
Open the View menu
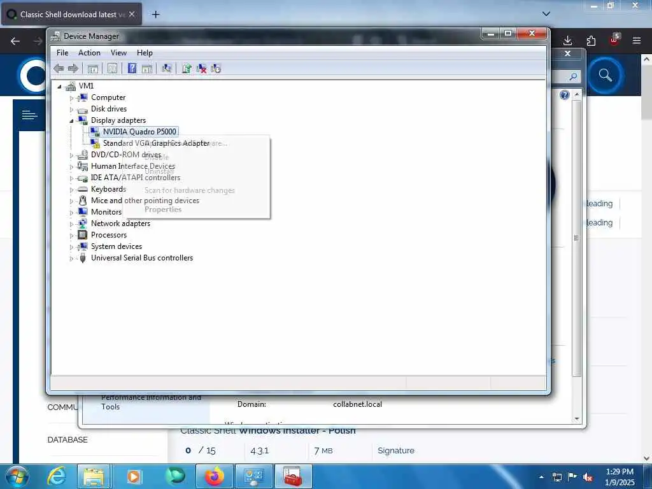(x=118, y=53)
